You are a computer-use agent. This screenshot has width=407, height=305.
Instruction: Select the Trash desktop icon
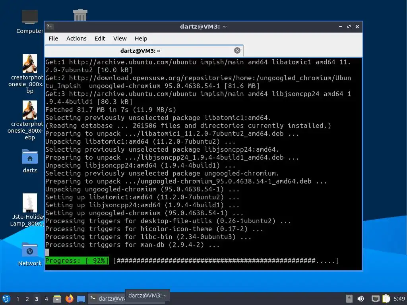[80, 15]
